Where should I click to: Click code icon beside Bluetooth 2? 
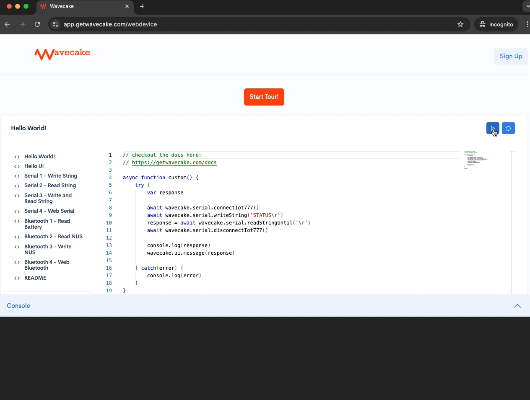tap(17, 237)
